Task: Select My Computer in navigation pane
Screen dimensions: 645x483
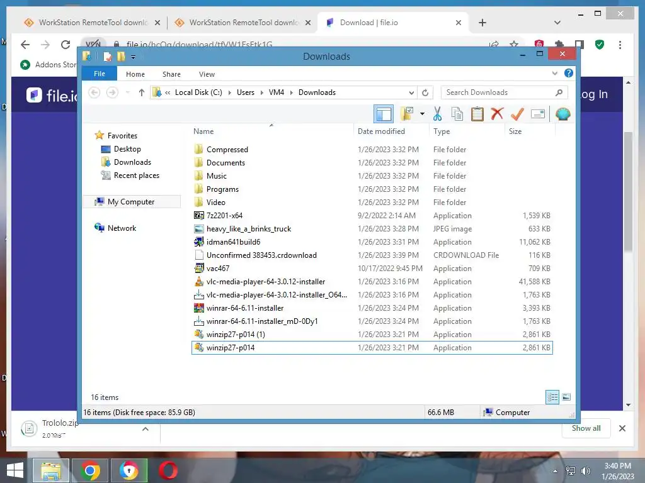Action: (131, 202)
